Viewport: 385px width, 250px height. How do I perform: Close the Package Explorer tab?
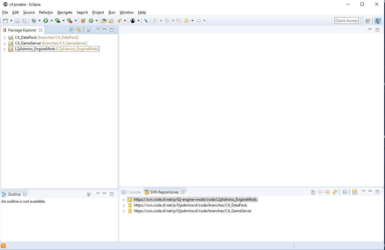[x=40, y=30]
